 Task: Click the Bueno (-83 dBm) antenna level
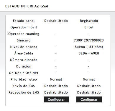(x=89, y=47)
